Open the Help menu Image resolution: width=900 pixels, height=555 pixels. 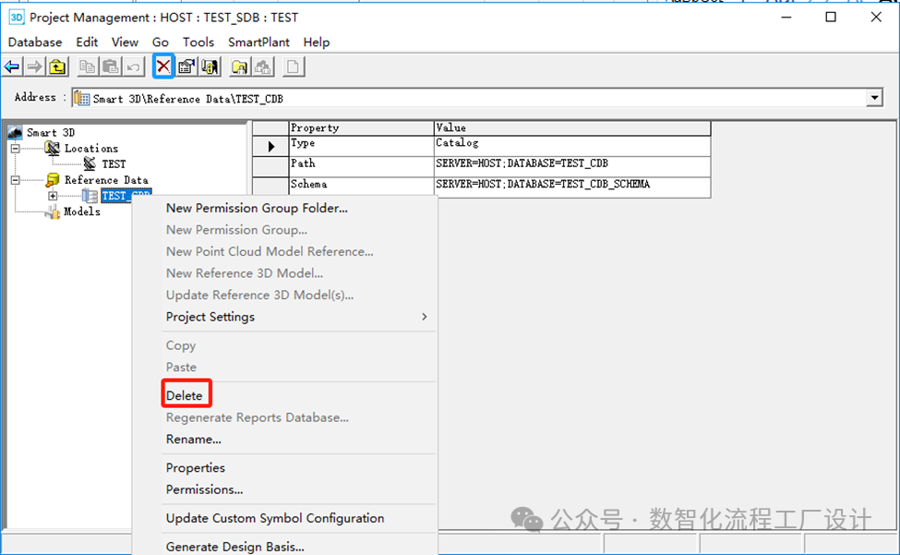pyautogui.click(x=317, y=42)
